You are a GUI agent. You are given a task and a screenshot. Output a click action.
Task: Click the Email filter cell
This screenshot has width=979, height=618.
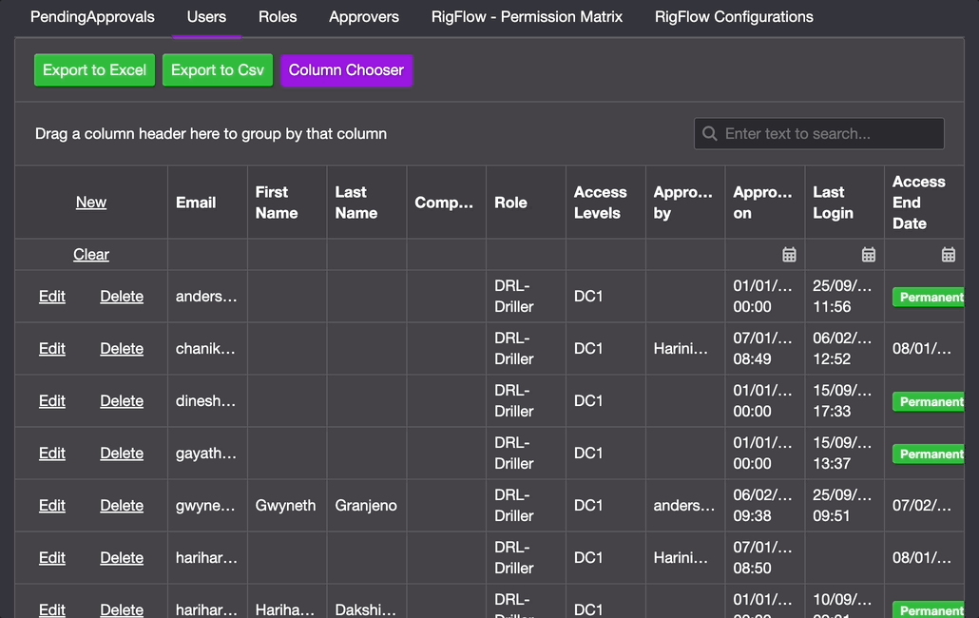point(207,255)
